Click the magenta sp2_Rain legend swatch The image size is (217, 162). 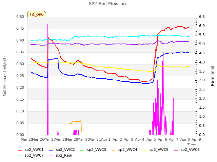click(x=51, y=156)
